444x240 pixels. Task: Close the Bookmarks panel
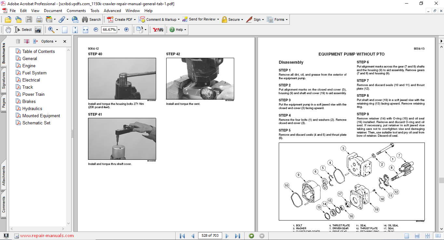click(65, 41)
